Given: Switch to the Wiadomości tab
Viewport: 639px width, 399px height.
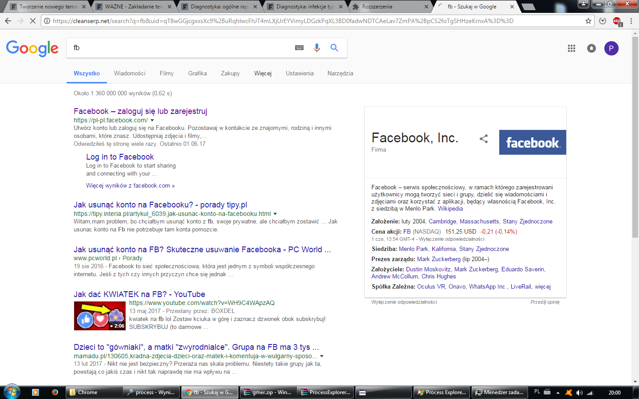Looking at the screenshot, I should pos(130,74).
